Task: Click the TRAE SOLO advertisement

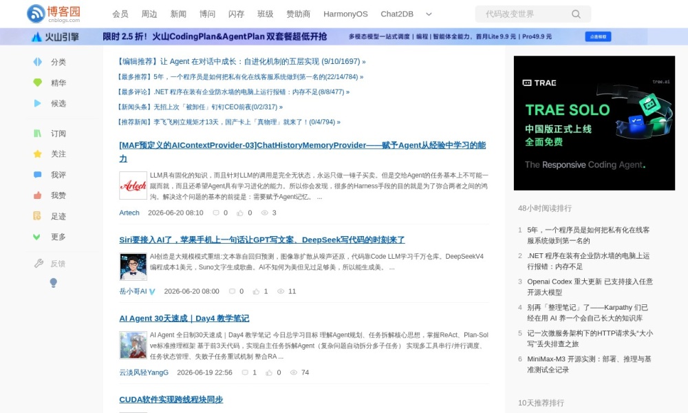Action: tap(594, 123)
